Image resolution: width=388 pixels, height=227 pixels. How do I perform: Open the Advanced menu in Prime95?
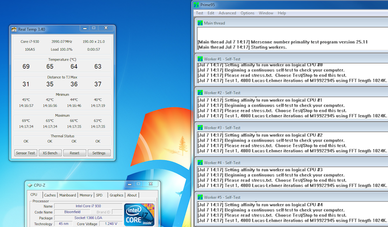point(227,13)
